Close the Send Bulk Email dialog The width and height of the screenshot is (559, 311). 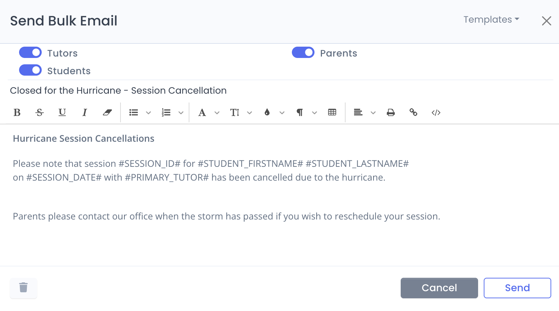click(x=547, y=21)
